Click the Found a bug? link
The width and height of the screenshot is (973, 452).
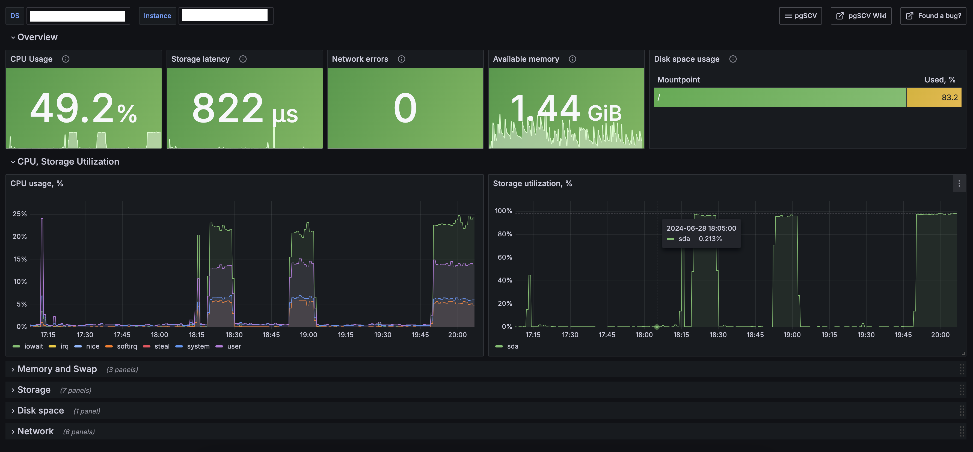click(x=933, y=16)
